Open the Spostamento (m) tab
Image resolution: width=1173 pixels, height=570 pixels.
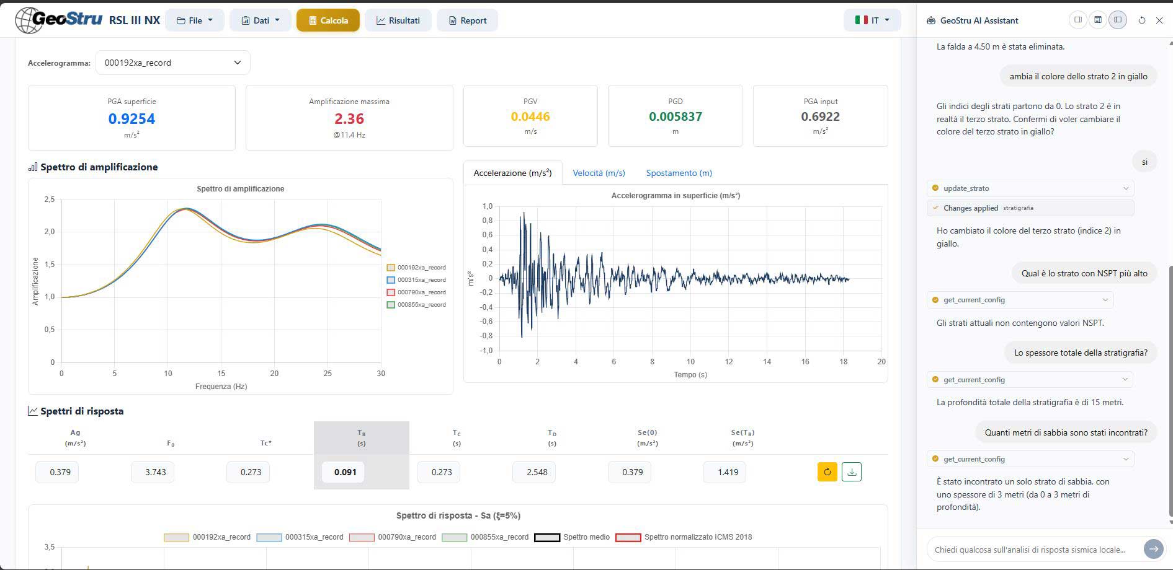click(x=679, y=173)
